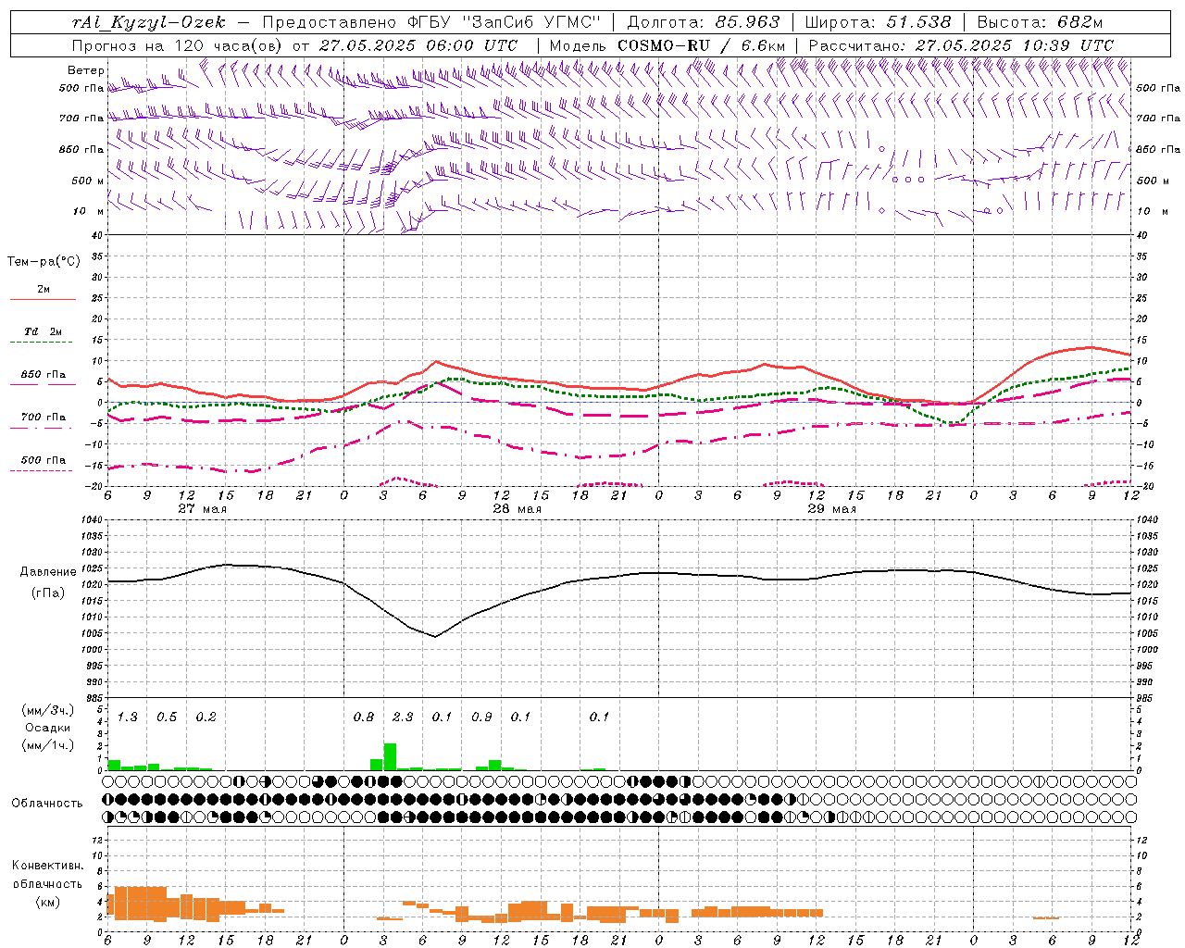1185x948 pixels.
Task: Click the Конвективн. облачность label
Action: point(47,875)
